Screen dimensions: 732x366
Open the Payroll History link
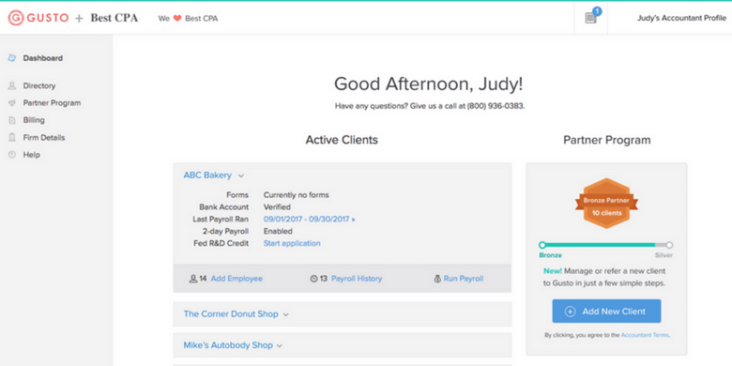[357, 279]
